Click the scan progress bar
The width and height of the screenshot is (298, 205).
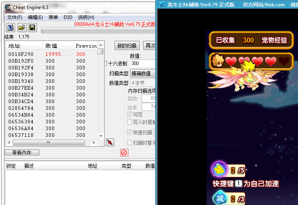click(98, 30)
